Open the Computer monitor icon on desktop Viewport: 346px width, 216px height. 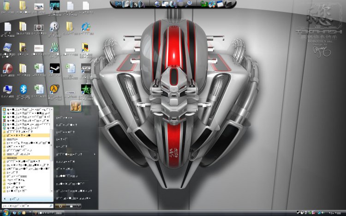point(7,89)
